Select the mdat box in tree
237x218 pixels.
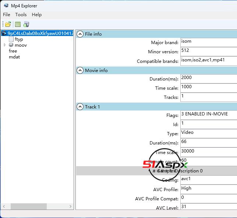click(x=14, y=57)
